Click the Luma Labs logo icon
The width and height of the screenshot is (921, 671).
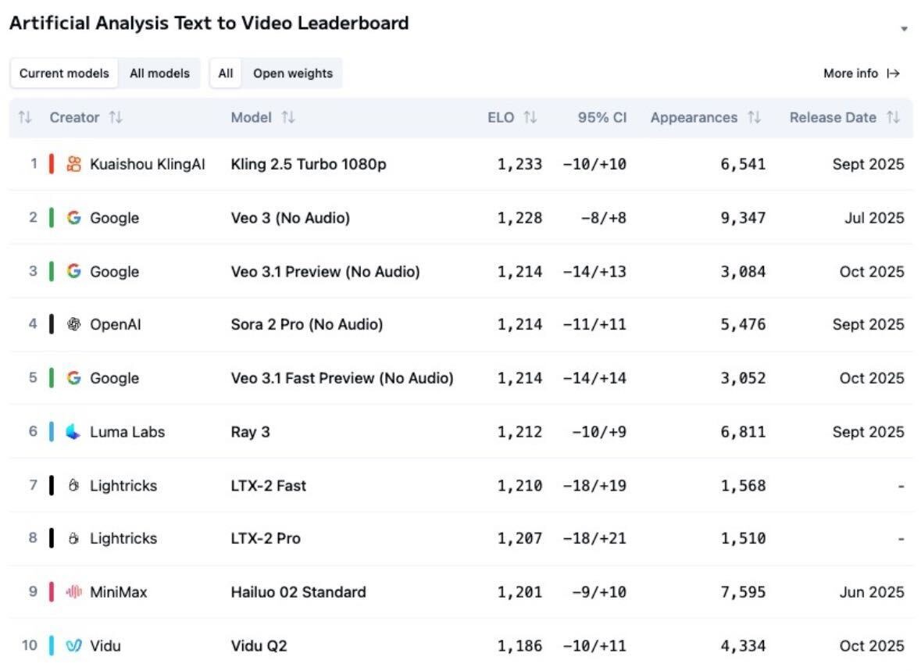[73, 432]
